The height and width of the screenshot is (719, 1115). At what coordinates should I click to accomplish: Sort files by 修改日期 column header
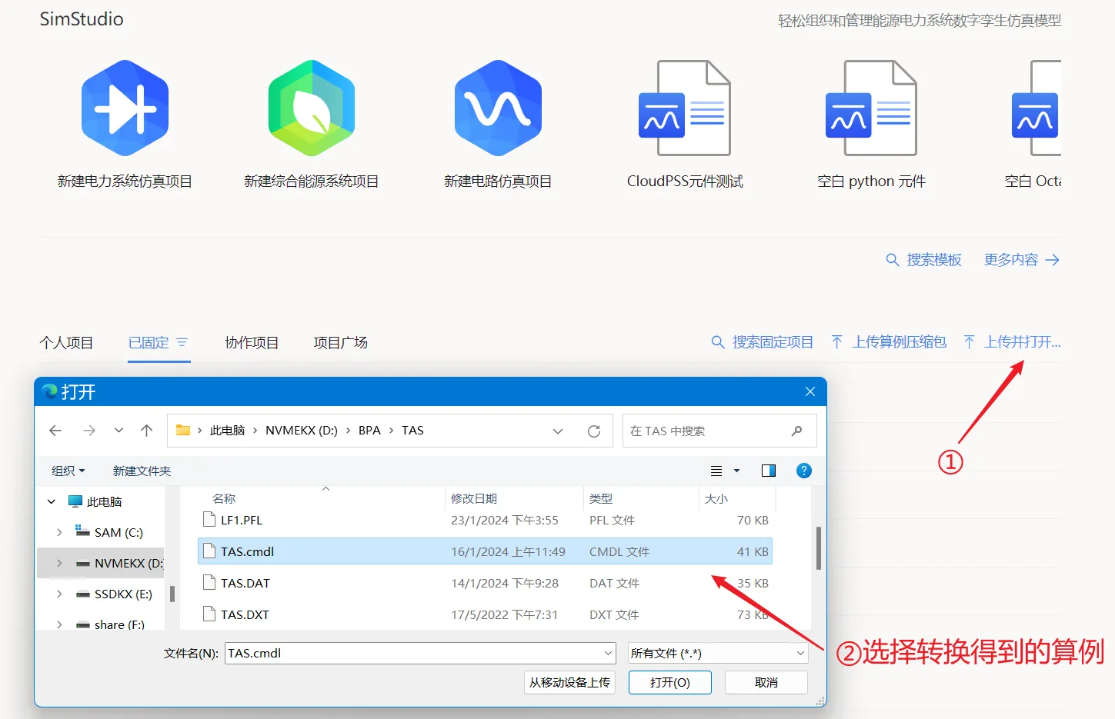pos(474,499)
